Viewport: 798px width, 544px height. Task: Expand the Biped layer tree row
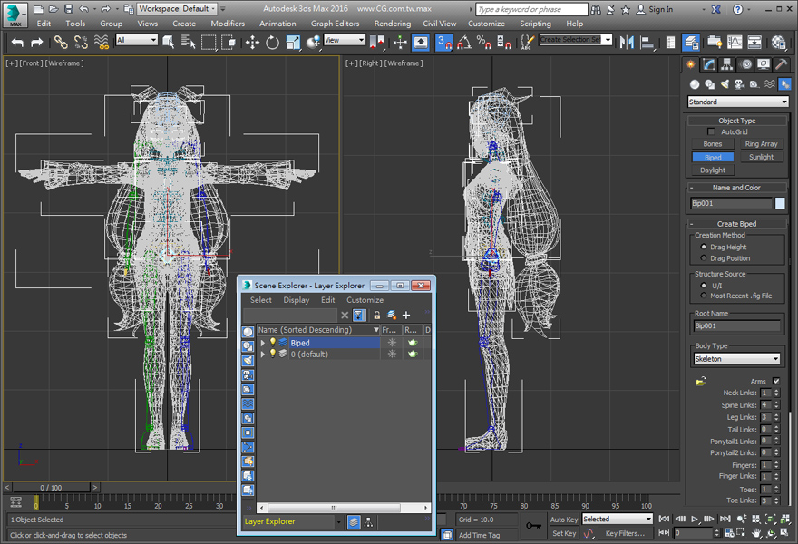click(x=263, y=343)
